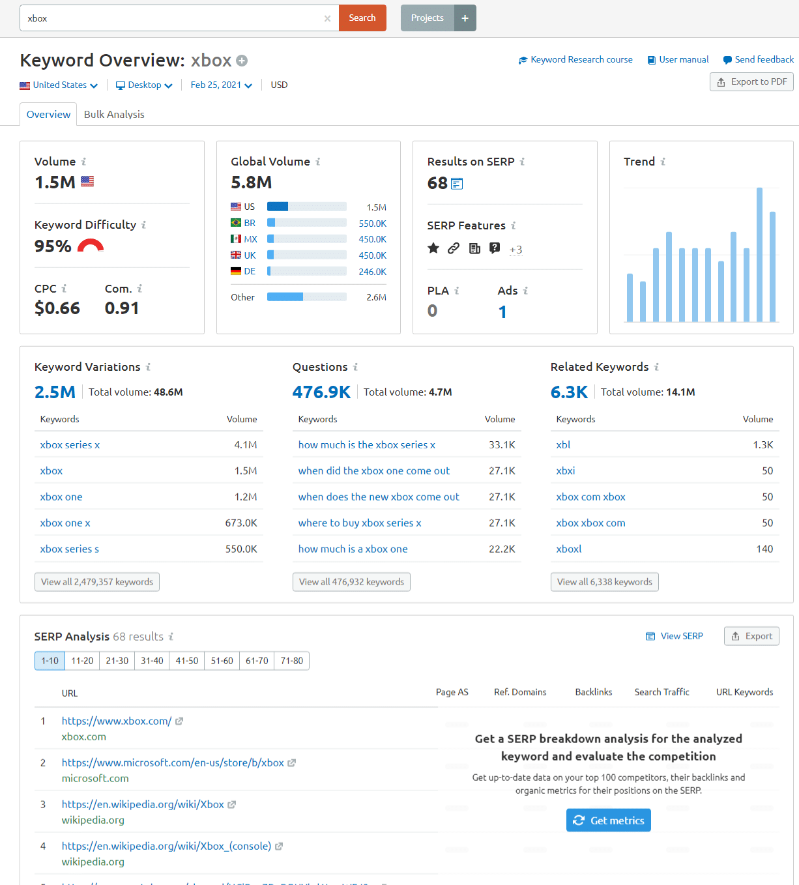Select SERP results page 21-30
Viewport: 799px width, 885px height.
(117, 661)
